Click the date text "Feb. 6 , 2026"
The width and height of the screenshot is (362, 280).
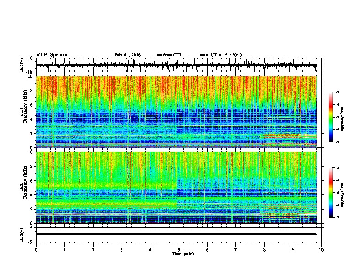click(128, 55)
